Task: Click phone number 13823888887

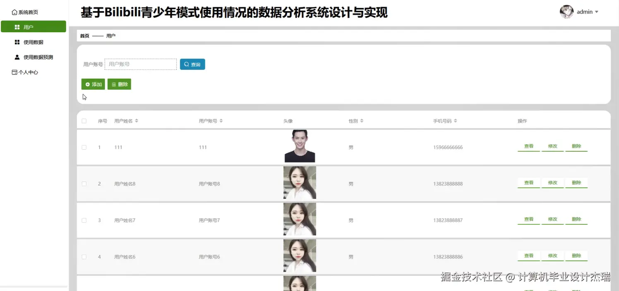Action: [x=448, y=220]
